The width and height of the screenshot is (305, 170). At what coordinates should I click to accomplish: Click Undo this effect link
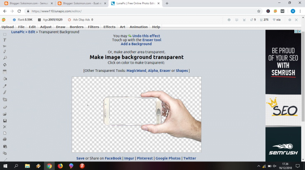(146, 36)
